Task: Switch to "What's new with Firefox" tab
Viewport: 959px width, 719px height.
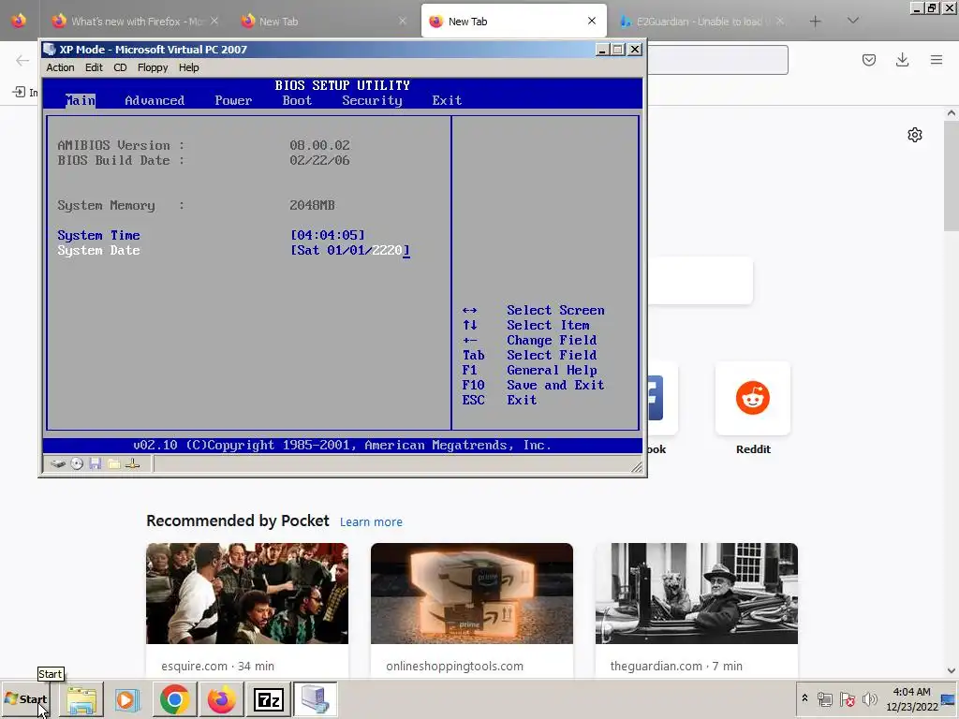Action: 135,22
